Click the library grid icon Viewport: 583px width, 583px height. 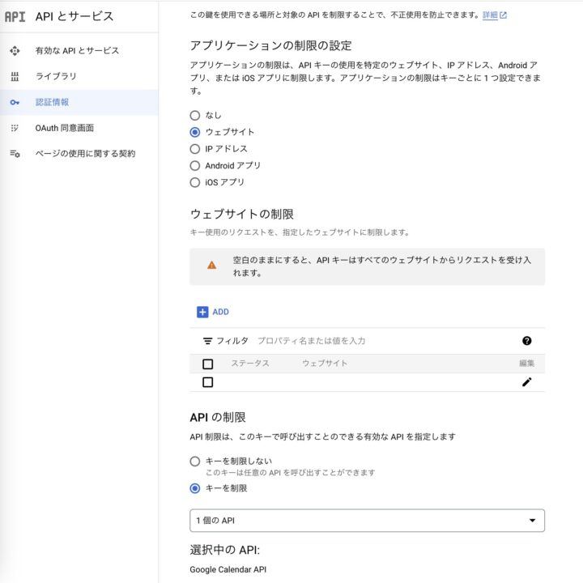pos(15,77)
